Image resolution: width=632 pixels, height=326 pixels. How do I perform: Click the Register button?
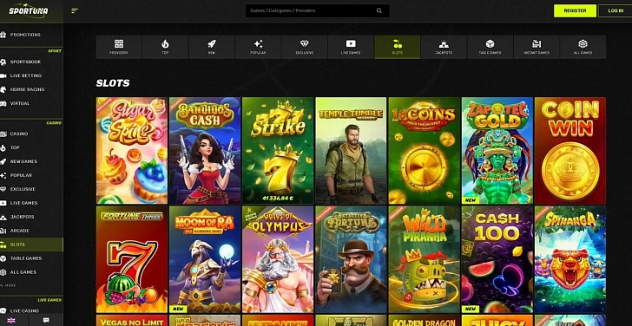[x=575, y=11]
